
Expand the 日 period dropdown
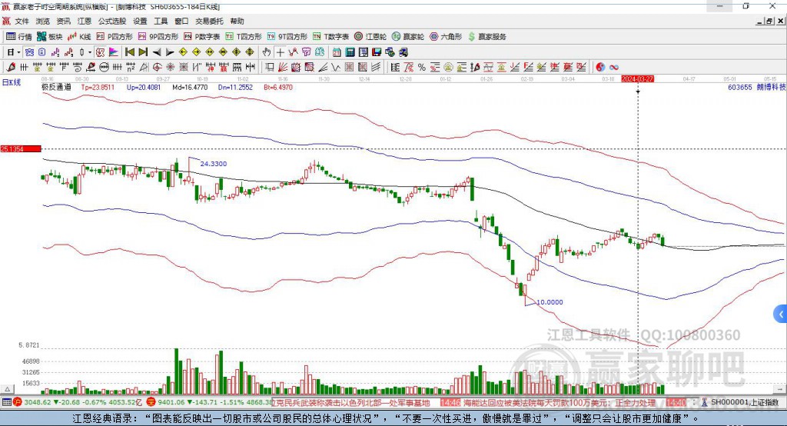click(18, 52)
